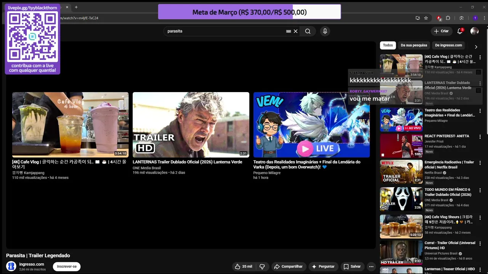Screen dimensions: 488x274
Task: Open YouTube notifications bell
Action: (460, 31)
